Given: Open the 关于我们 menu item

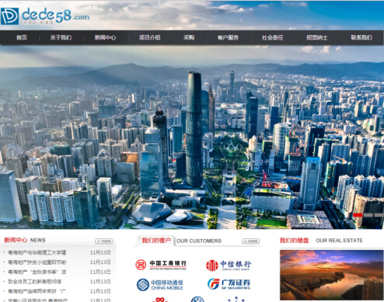Looking at the screenshot, I should point(61,37).
